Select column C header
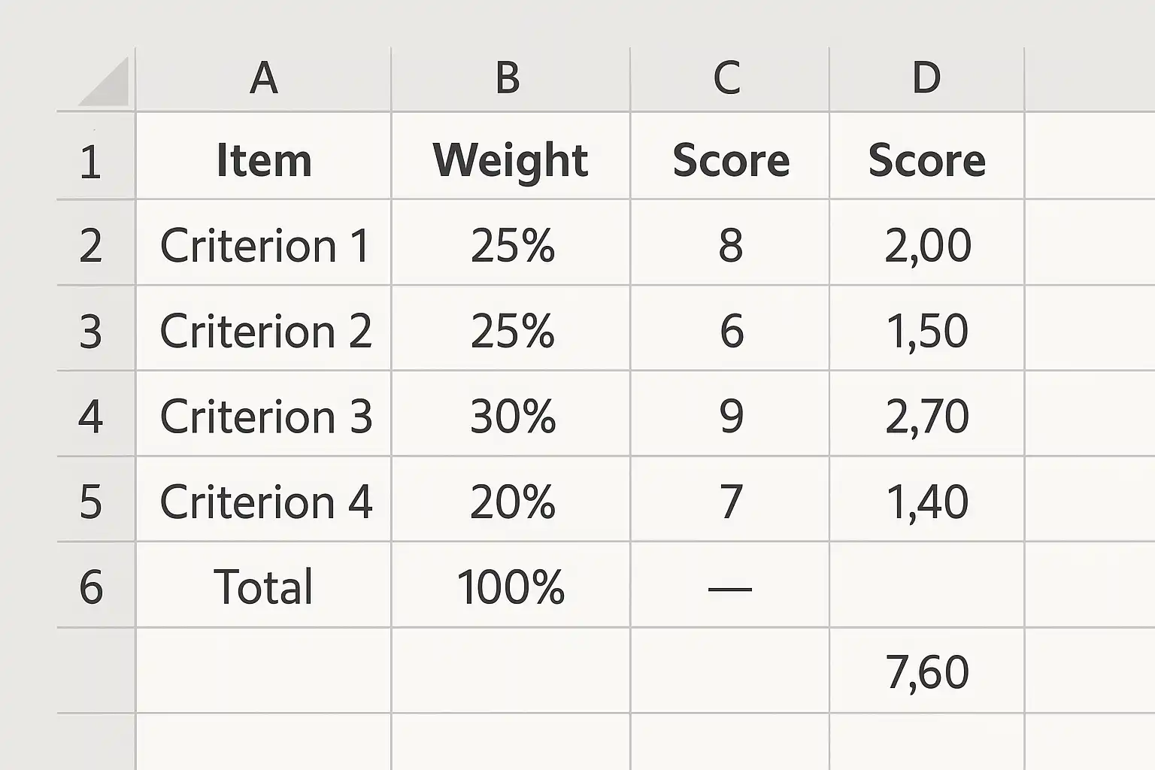1155x770 pixels. click(729, 78)
